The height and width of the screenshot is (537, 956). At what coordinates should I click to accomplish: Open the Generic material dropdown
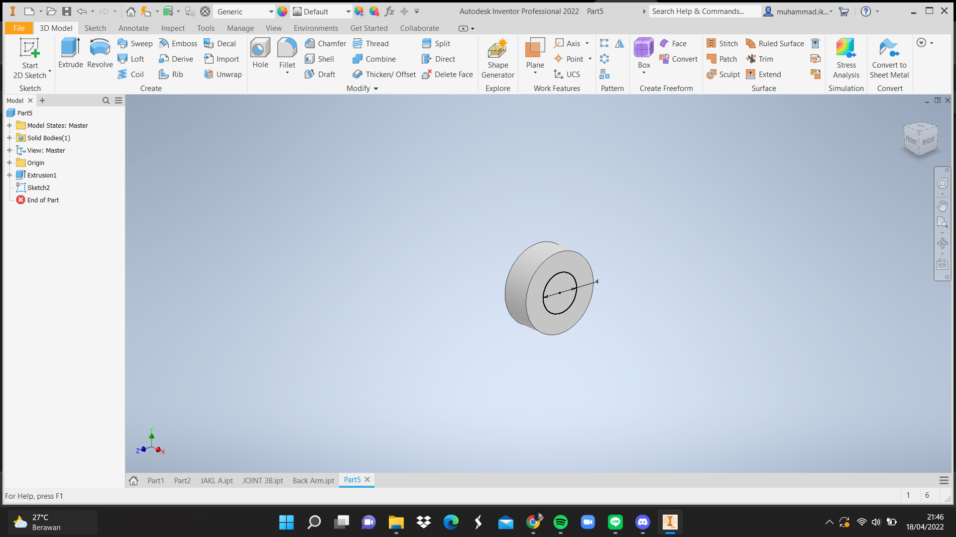271,11
